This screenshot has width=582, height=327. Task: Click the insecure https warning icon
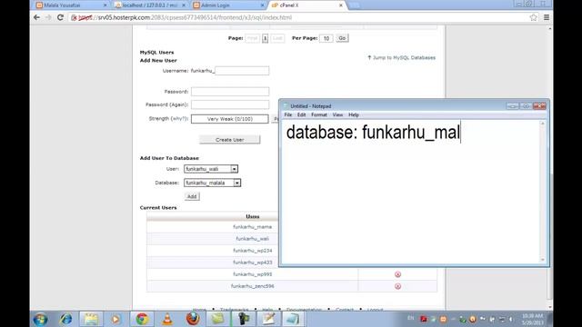click(74, 17)
